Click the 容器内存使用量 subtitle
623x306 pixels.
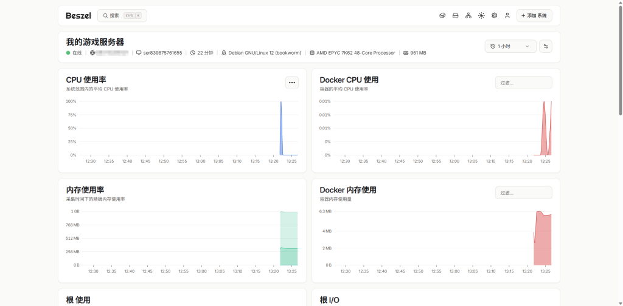336,199
